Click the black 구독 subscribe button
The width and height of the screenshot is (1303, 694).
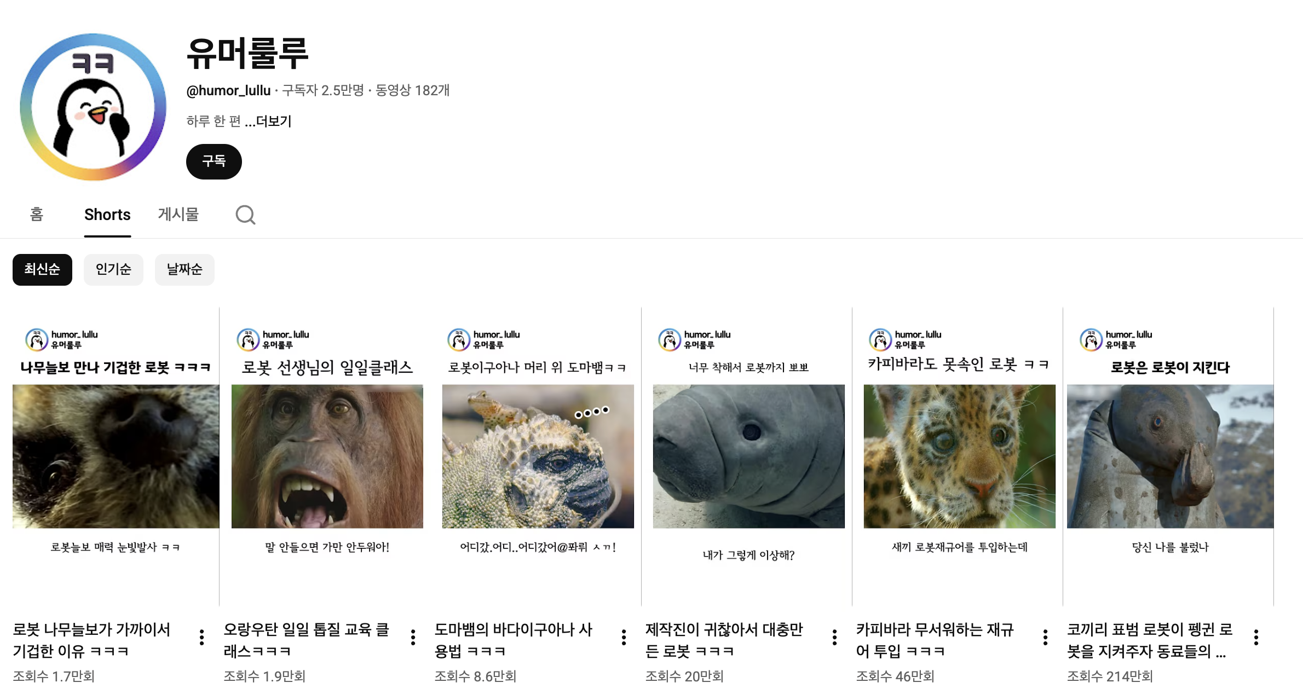(x=214, y=161)
